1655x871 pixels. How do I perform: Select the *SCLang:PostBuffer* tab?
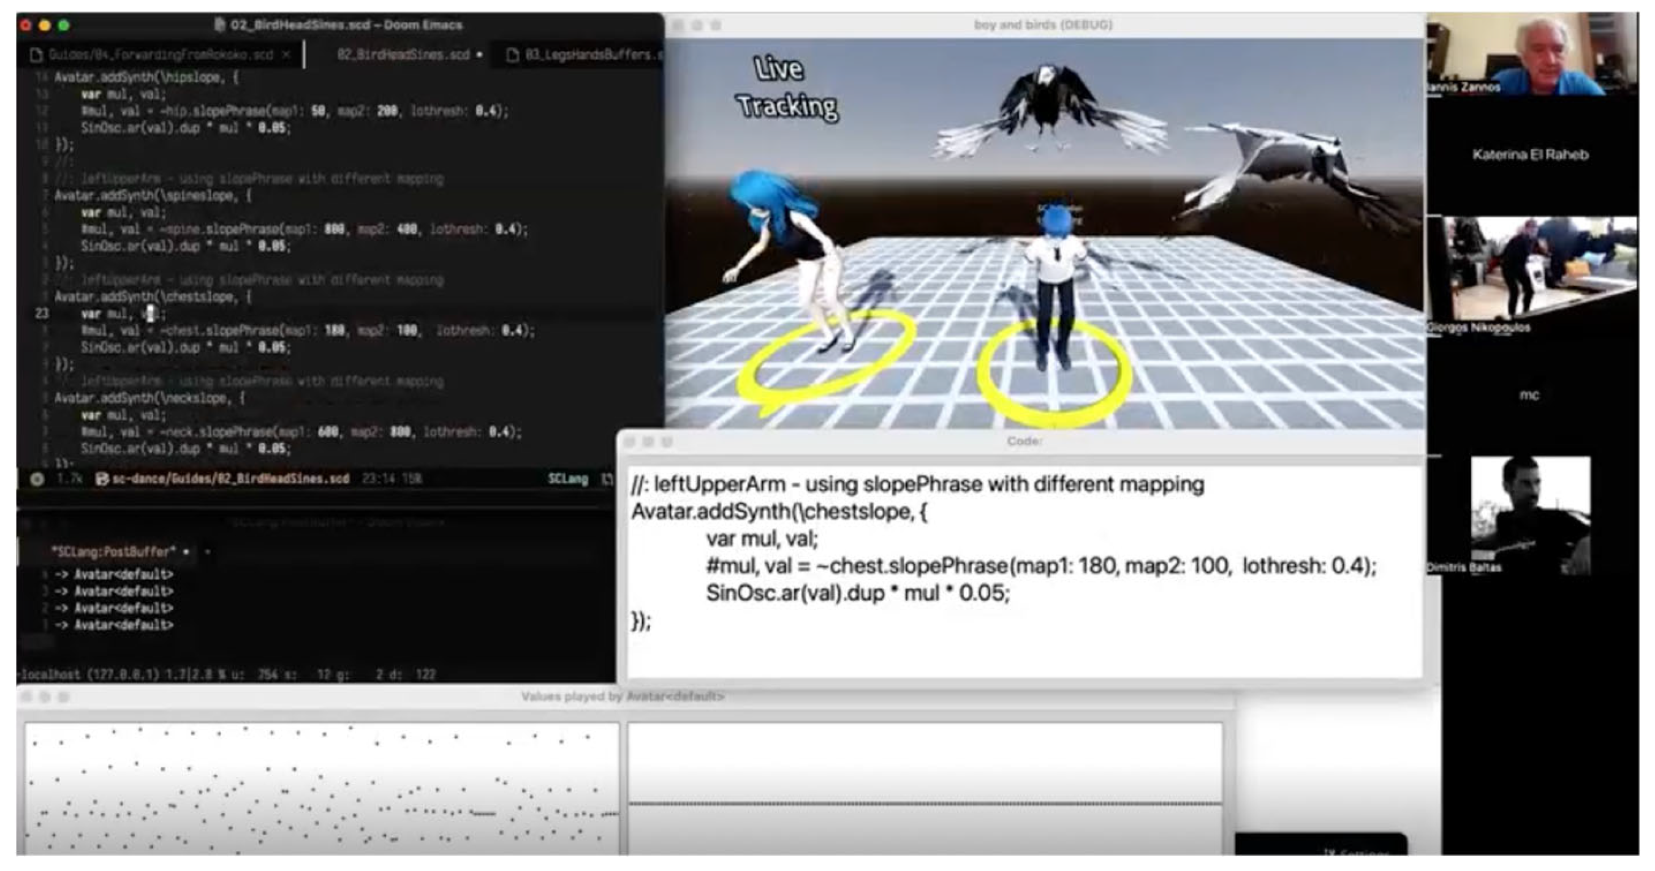pos(113,552)
